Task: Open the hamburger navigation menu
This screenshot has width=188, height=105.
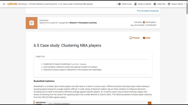Action: pos(4,4)
